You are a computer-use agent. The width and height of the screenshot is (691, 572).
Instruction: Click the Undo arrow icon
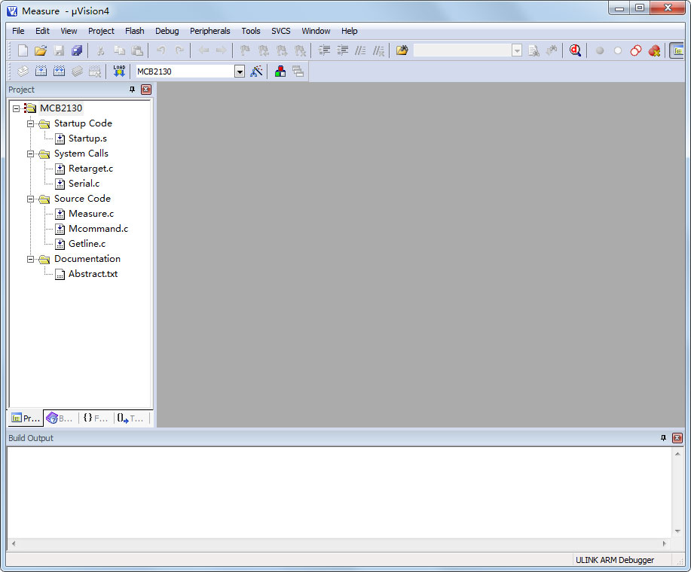(x=161, y=50)
